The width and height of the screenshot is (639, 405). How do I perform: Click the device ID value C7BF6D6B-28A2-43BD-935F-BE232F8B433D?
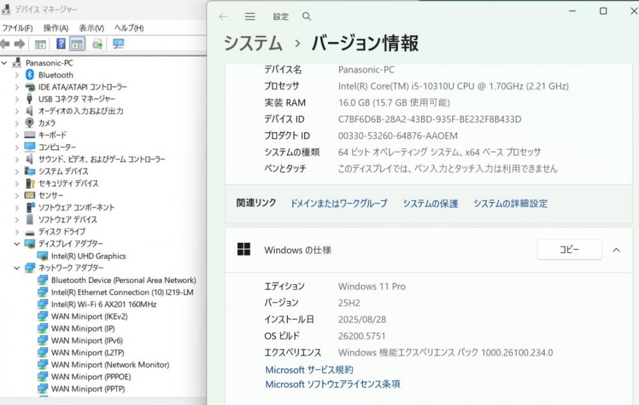tap(429, 119)
